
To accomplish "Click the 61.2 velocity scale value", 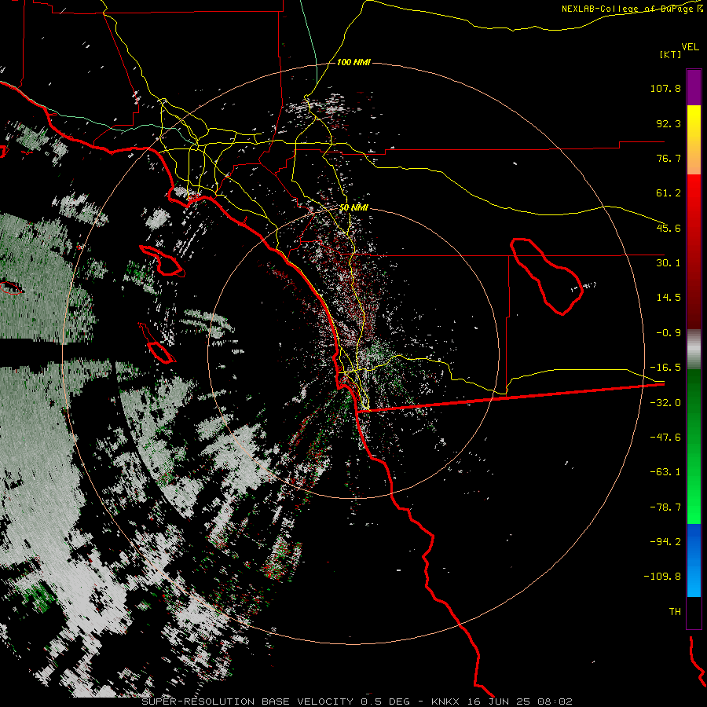I will click(x=669, y=193).
